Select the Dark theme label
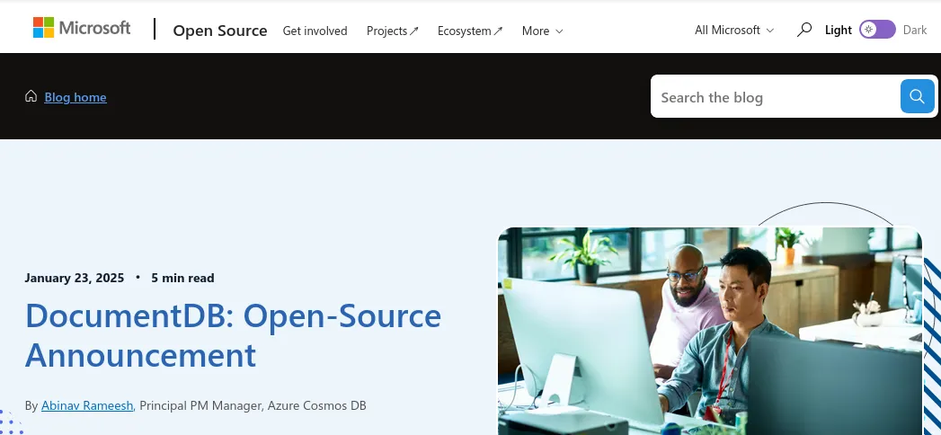 coord(915,30)
